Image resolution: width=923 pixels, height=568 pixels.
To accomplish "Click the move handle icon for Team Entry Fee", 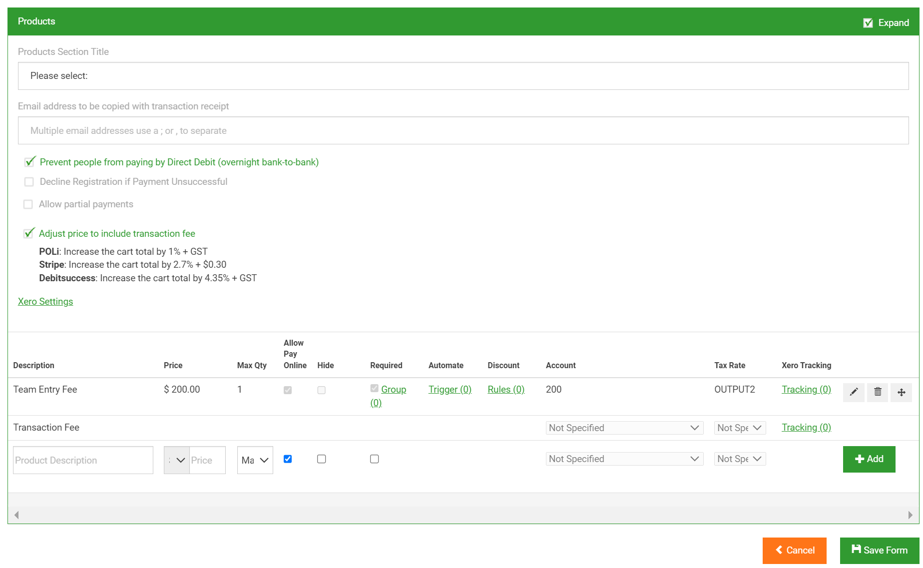I will click(901, 392).
